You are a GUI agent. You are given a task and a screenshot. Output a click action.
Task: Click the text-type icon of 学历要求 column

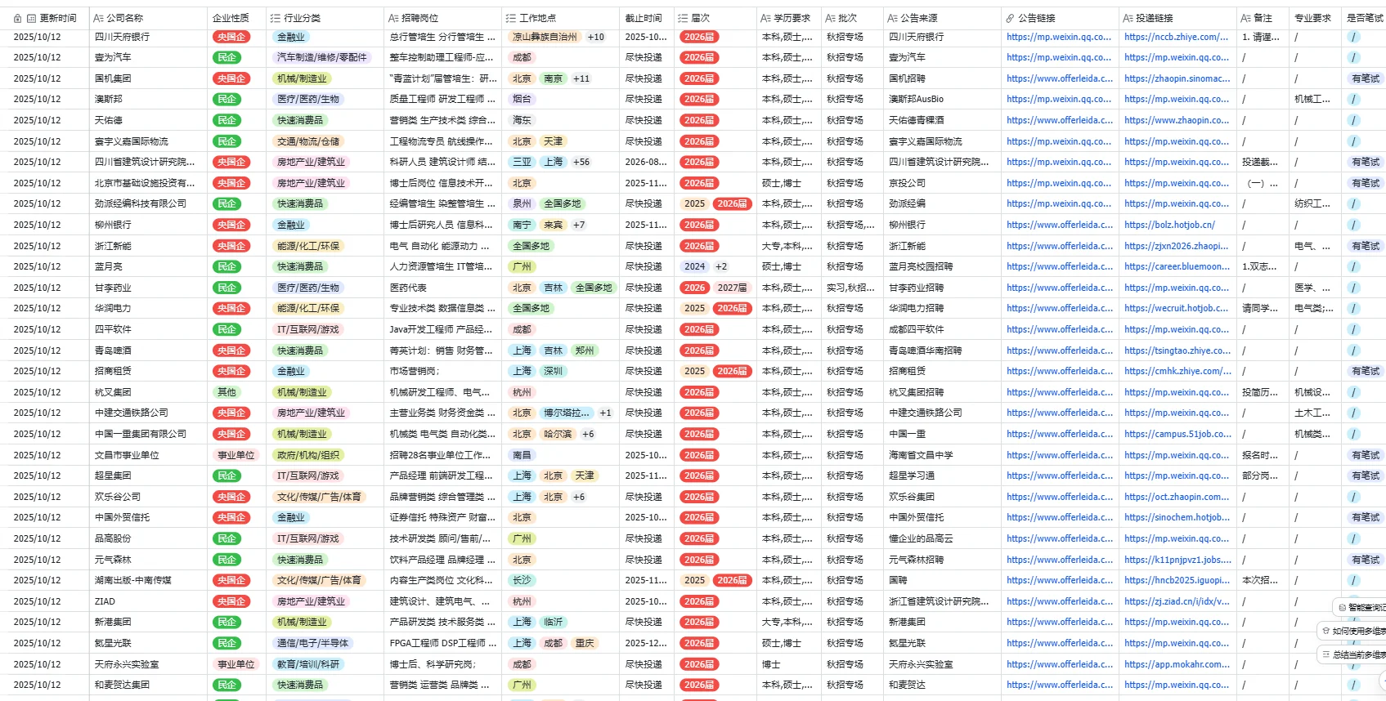pyautogui.click(x=765, y=18)
